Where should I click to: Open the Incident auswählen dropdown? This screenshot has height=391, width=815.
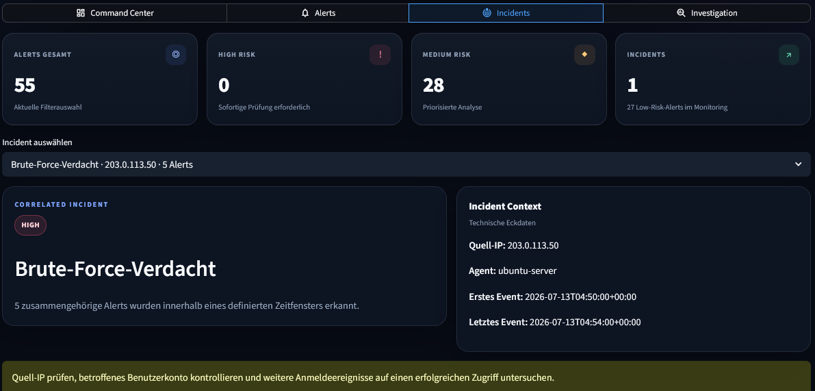coord(406,164)
